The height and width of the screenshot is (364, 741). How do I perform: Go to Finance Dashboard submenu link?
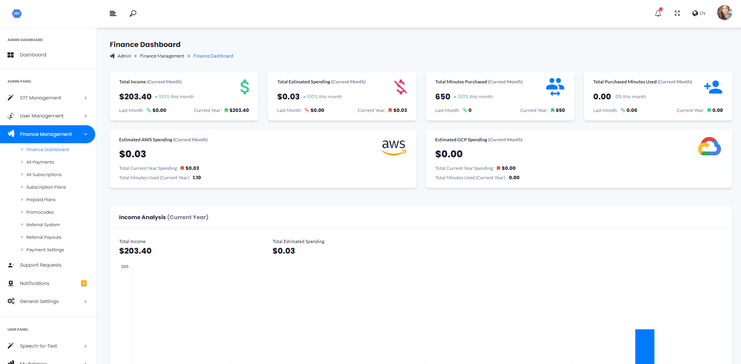click(x=47, y=150)
